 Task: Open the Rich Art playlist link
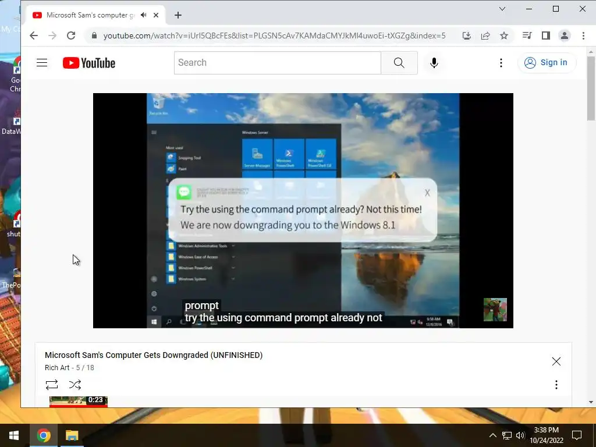tap(57, 368)
